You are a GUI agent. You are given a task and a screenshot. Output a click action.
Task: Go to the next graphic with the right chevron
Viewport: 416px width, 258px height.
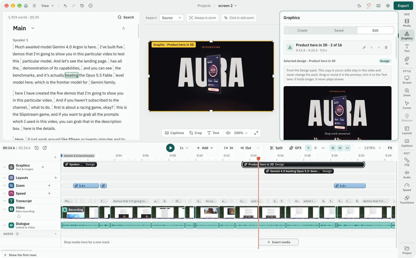click(379, 47)
